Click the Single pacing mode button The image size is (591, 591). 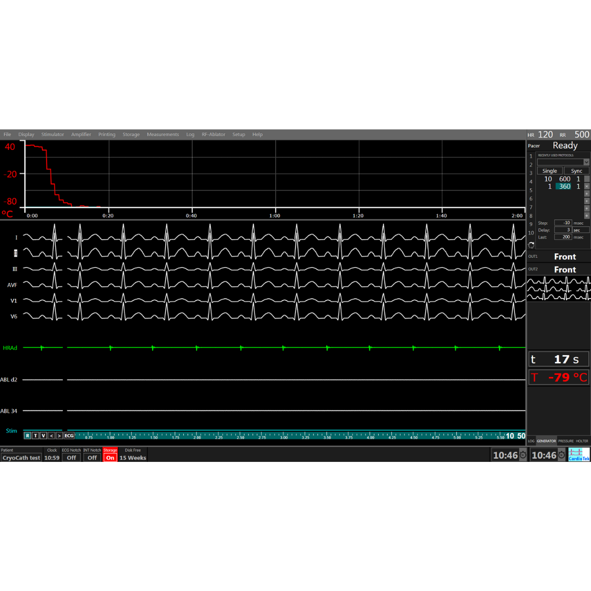[x=549, y=171]
